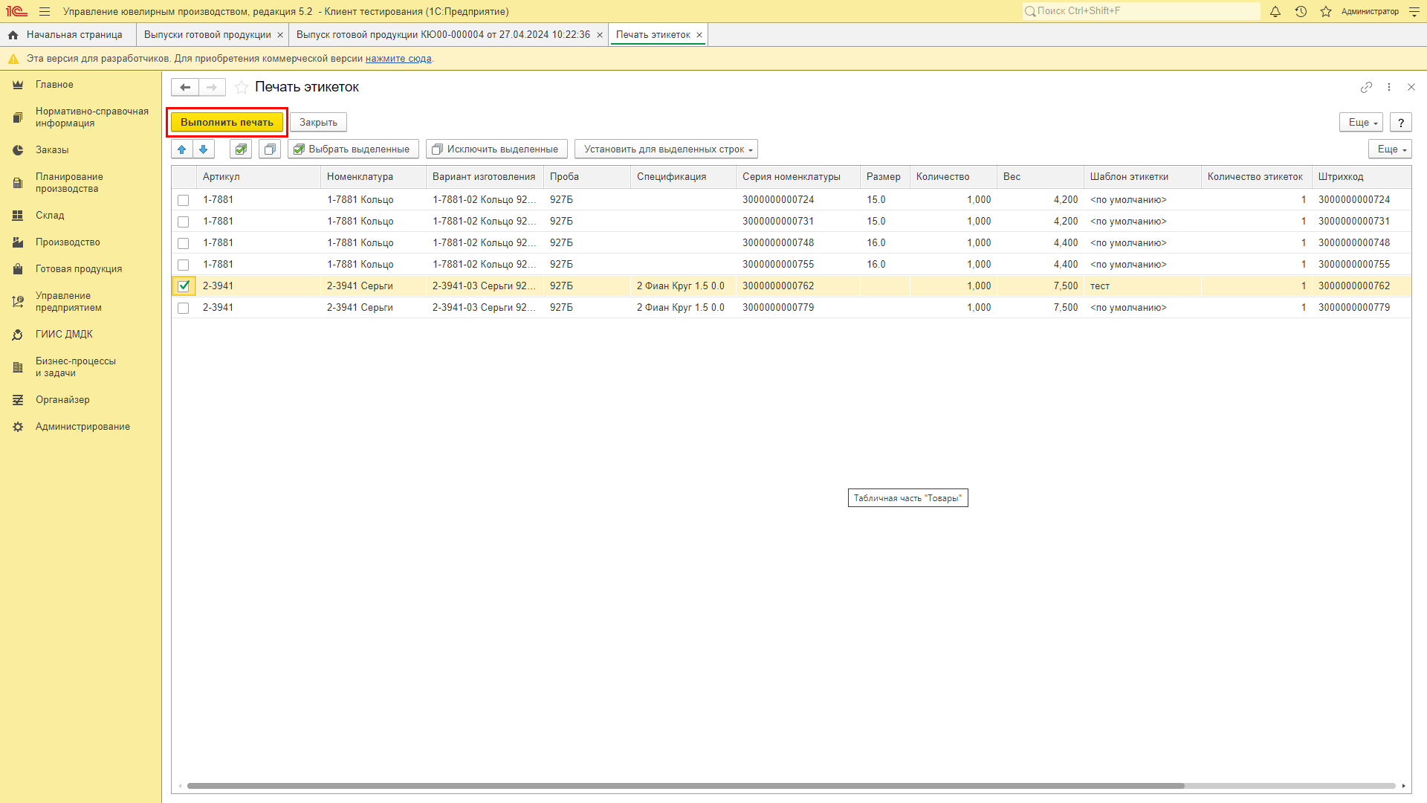Viewport: 1427px width, 803px height.
Task: Switch to Выпуски готовой продукции tab
Action: [207, 35]
